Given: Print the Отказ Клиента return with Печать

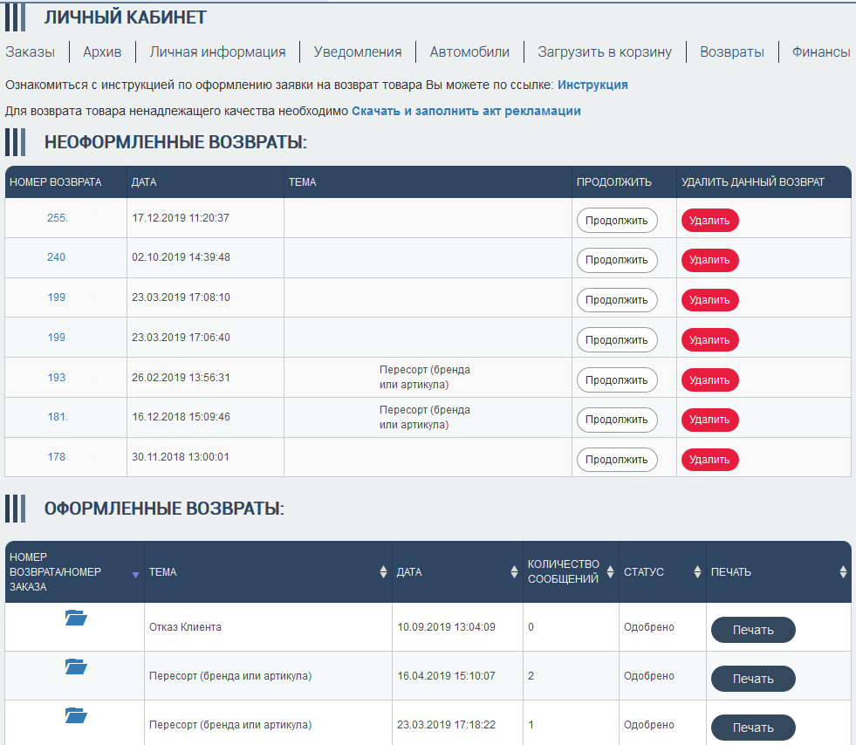Looking at the screenshot, I should 753,630.
